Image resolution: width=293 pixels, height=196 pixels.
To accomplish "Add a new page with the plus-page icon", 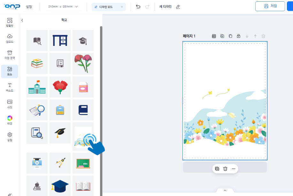I will pos(222,36).
